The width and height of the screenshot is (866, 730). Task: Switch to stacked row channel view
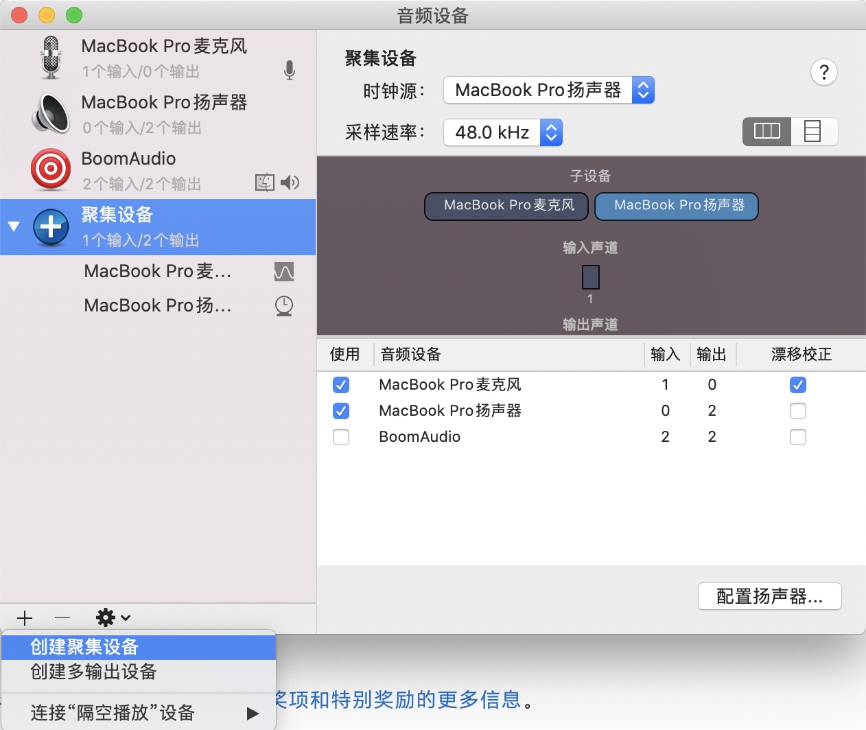click(x=814, y=132)
